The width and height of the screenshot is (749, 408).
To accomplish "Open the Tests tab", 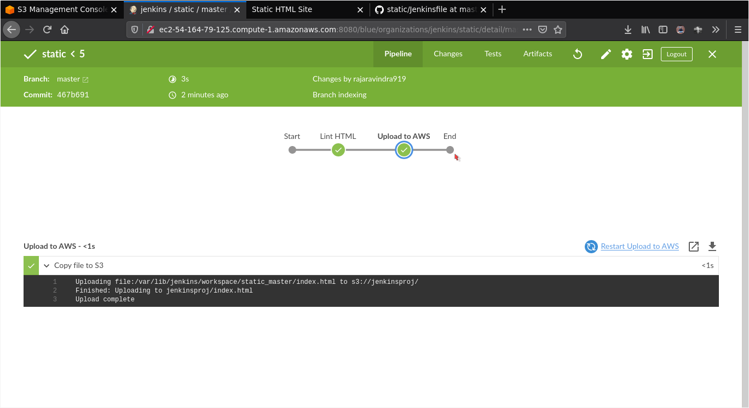I will tap(493, 54).
